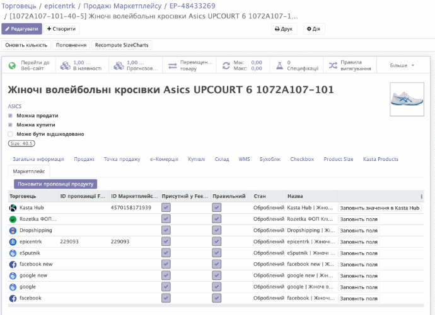Screen dimensions: 435x315
Task: Click the 'Редагувати' button
Action: (21, 29)
